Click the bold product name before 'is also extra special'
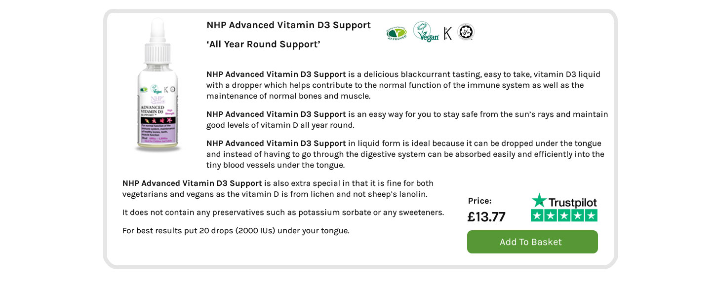Viewport: 715px width, 284px height. tap(192, 183)
